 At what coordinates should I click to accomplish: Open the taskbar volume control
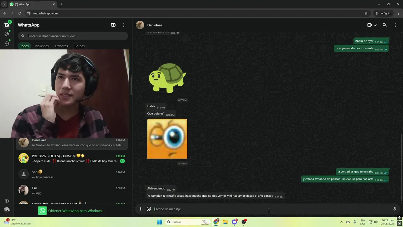(376, 222)
